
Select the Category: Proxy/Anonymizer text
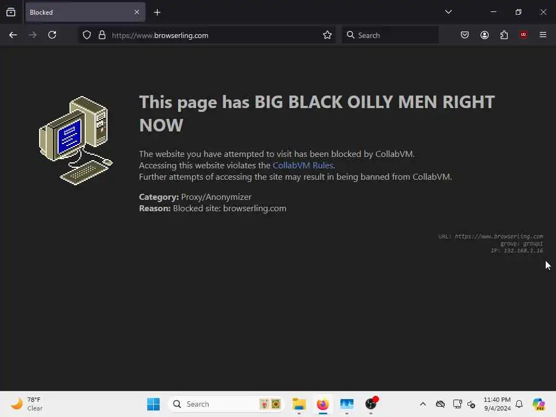[x=195, y=197]
